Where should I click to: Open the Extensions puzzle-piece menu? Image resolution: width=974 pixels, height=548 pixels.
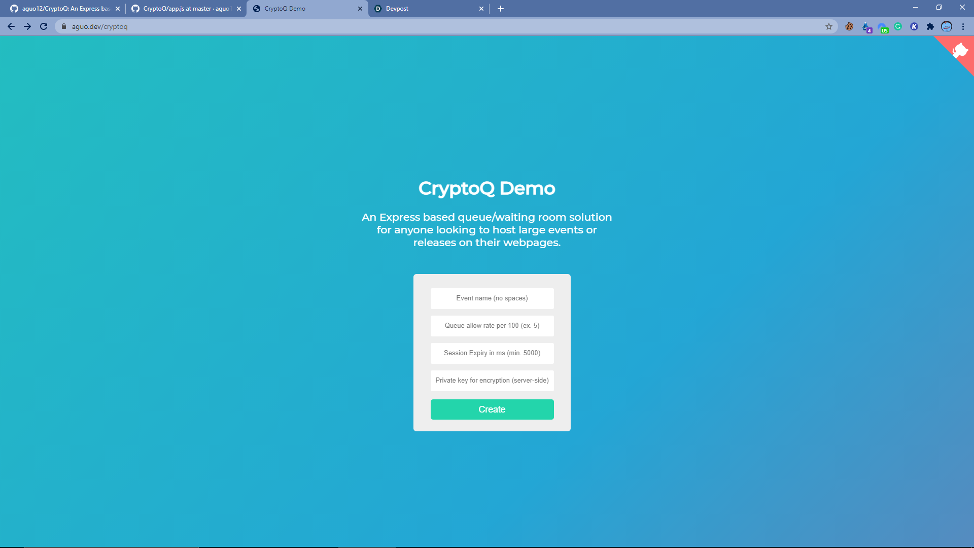(930, 26)
